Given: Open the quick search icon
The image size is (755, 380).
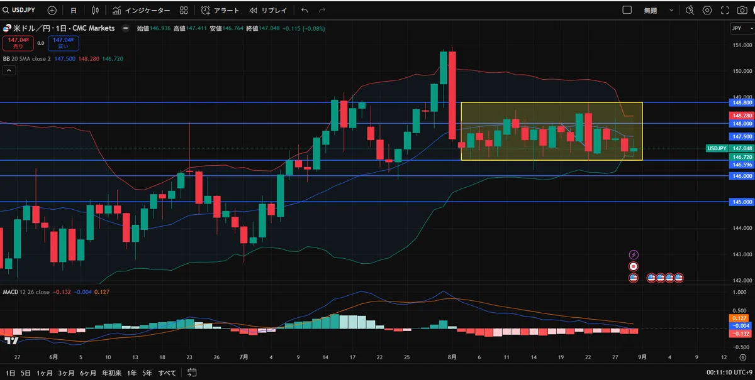Looking at the screenshot, I should pos(690,10).
